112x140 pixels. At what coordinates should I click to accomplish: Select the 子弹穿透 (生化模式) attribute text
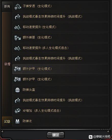(x=37, y=6)
